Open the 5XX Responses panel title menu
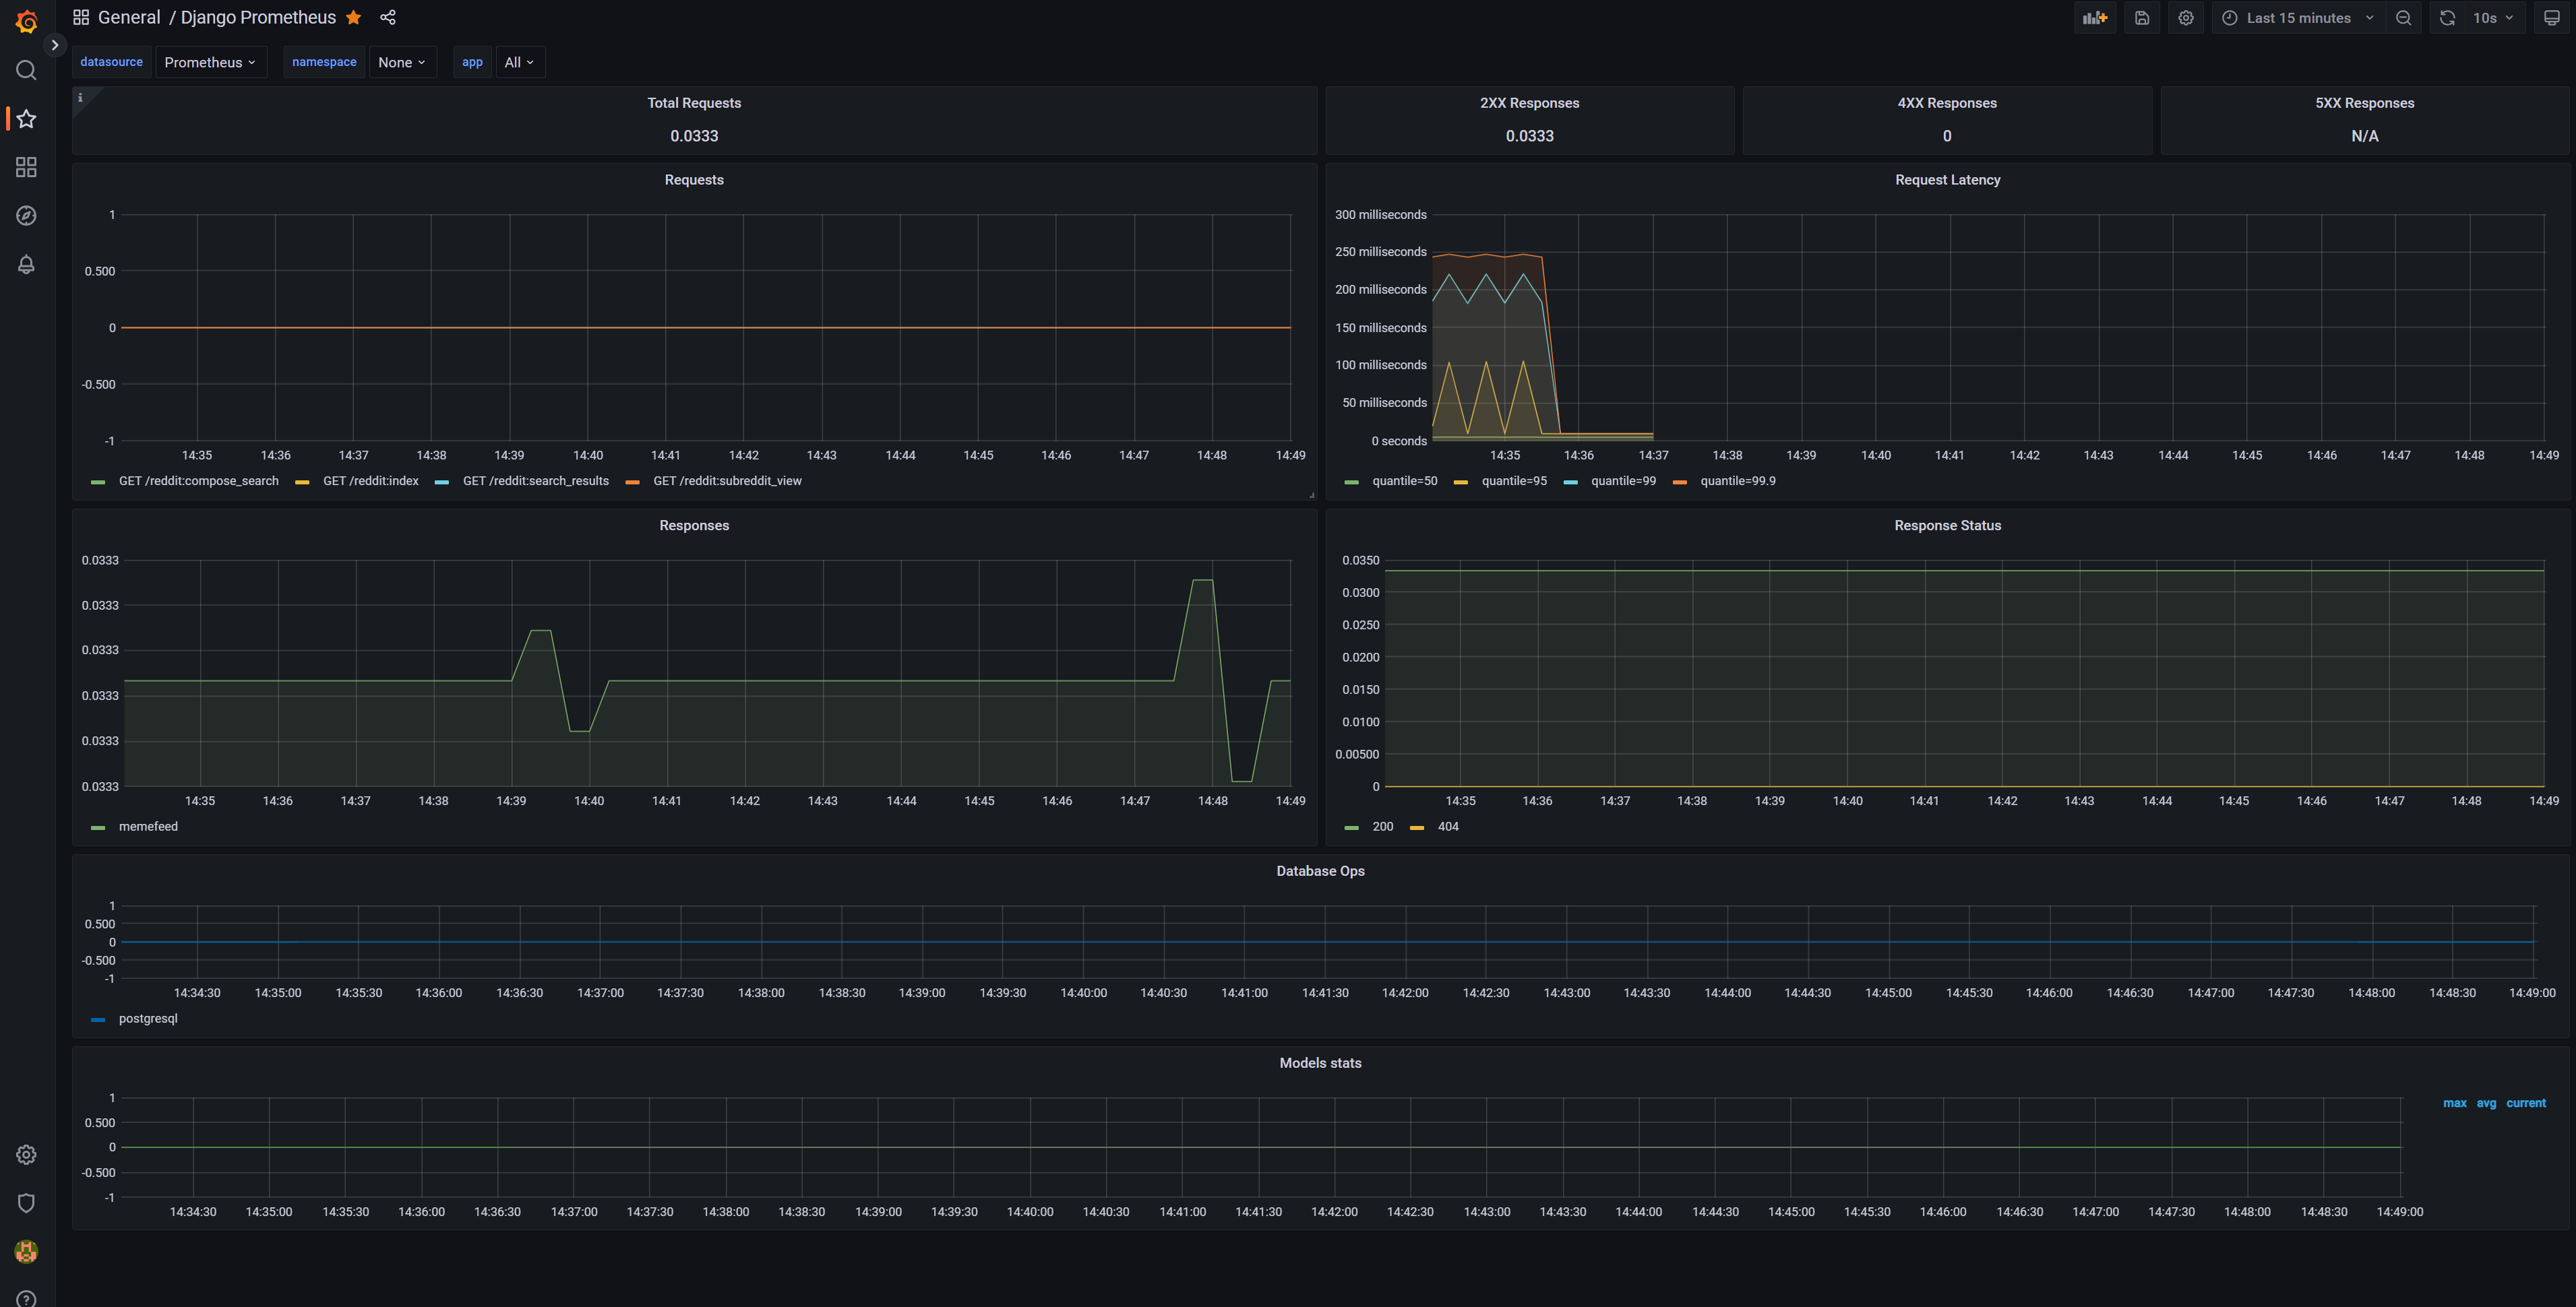This screenshot has height=1307, width=2576. click(x=2364, y=103)
